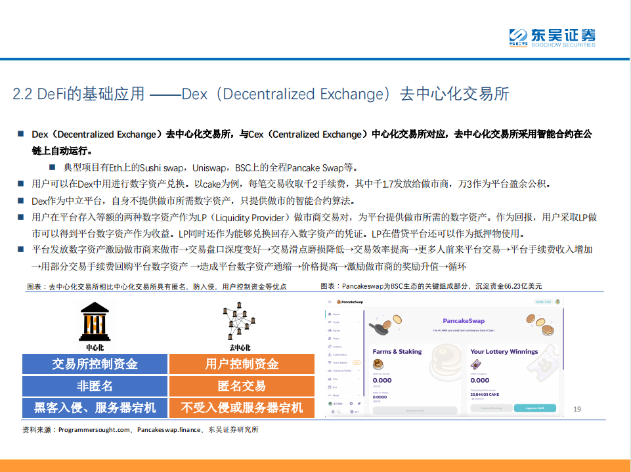Expand the Teams & Profile submenu
The height and width of the screenshot is (472, 631).
[359, 370]
